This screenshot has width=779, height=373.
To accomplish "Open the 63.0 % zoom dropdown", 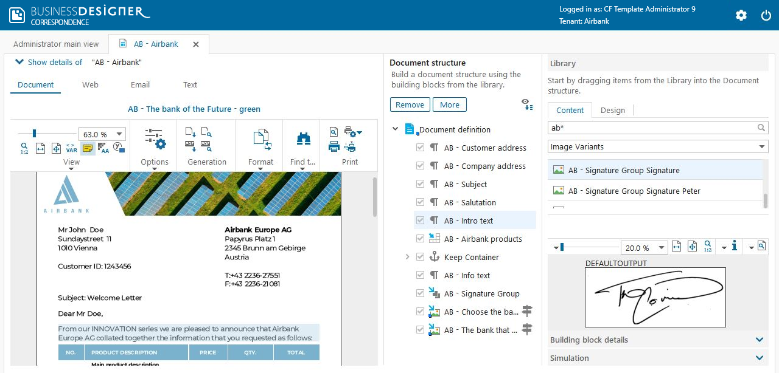I will (x=119, y=134).
